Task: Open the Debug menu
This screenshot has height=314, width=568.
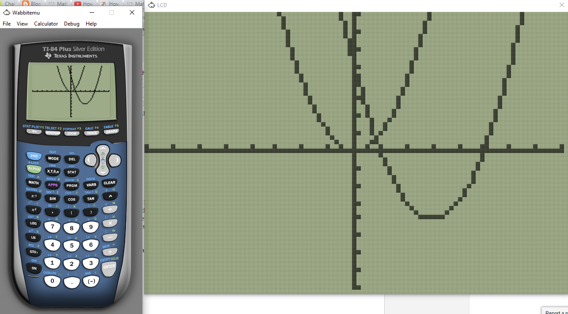Action: pyautogui.click(x=72, y=24)
